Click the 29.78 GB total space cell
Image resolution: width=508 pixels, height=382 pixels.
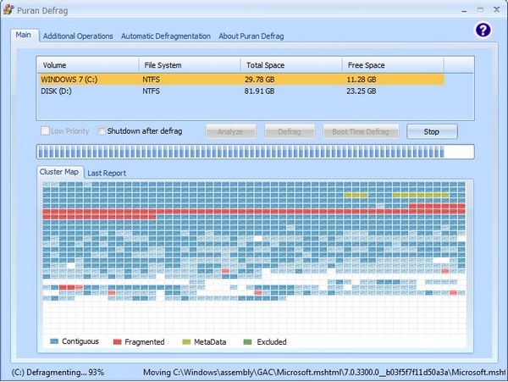point(260,80)
